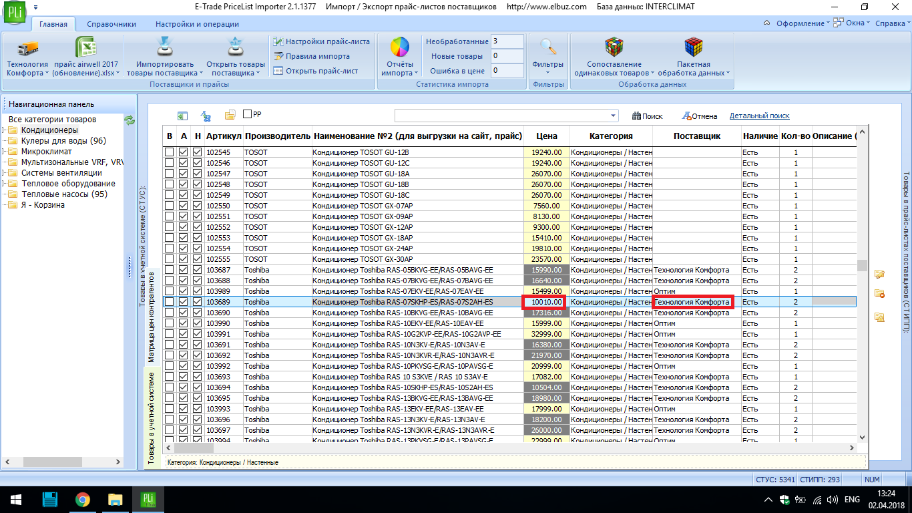Switch to the Главная ribbon tab

pyautogui.click(x=53, y=24)
